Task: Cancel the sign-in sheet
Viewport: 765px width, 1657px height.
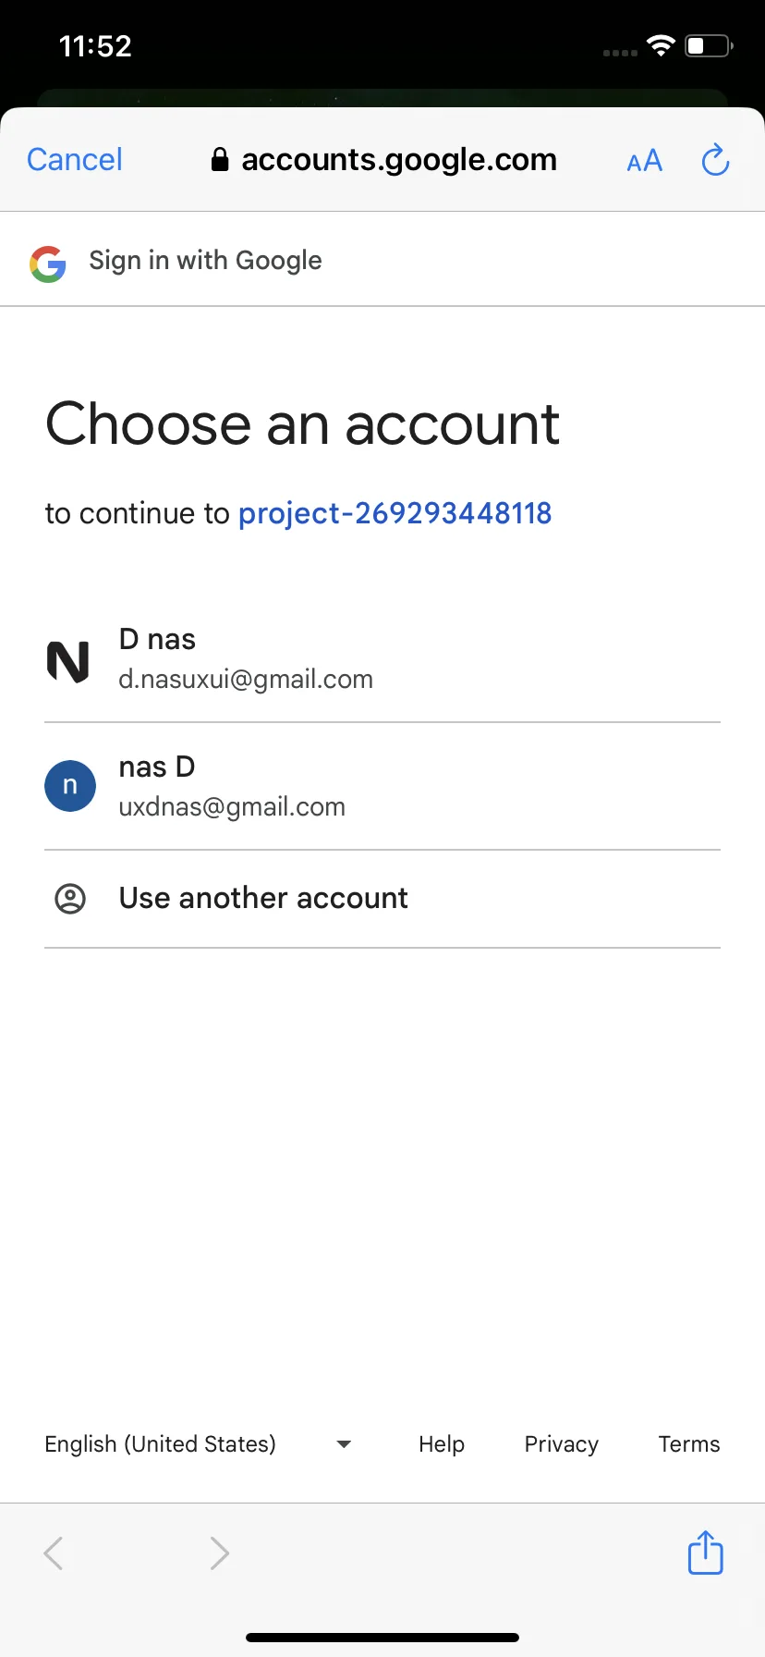Action: pos(75,160)
